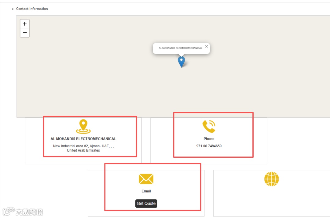
Task: Zoom in on the map
Action: point(25,24)
